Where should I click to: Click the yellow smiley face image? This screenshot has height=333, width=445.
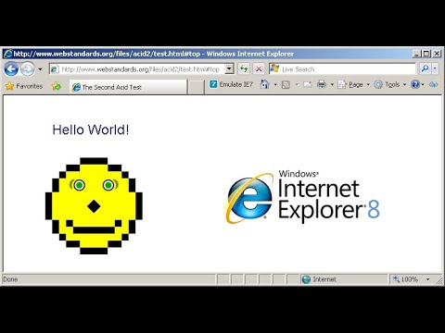point(94,205)
